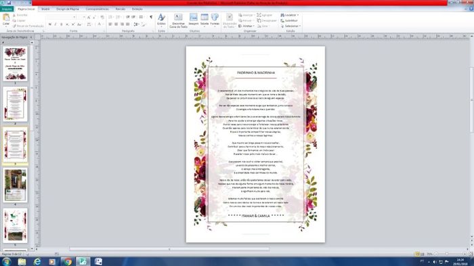
Task: Select the Pincel de Formatação tool
Action: [28, 26]
